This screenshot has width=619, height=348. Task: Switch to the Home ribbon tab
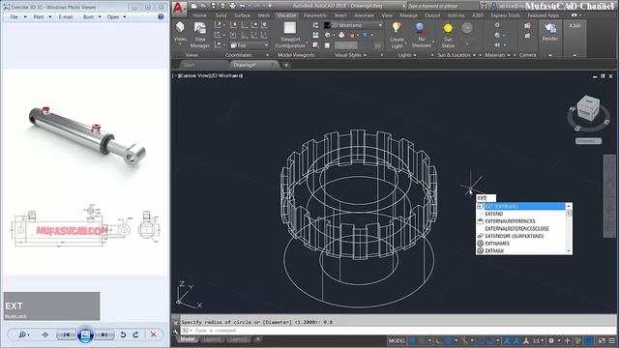[199, 15]
